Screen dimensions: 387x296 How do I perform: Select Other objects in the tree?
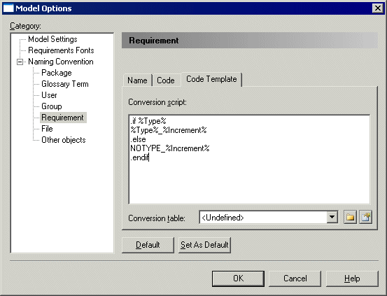(64, 140)
